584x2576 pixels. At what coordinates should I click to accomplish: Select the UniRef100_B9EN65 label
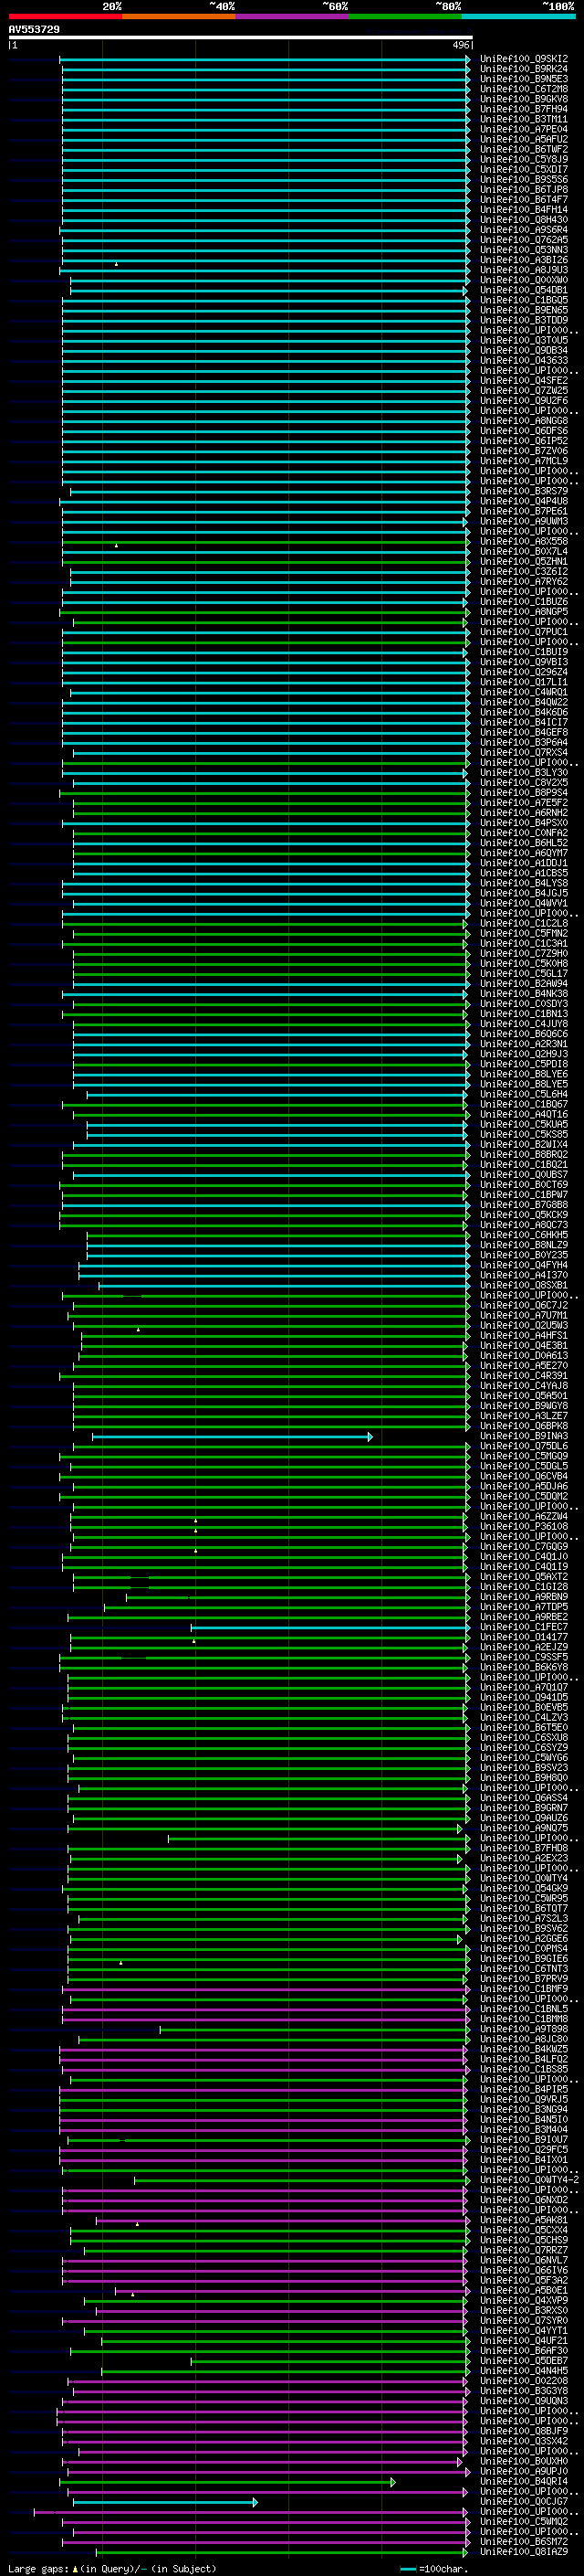524,310
